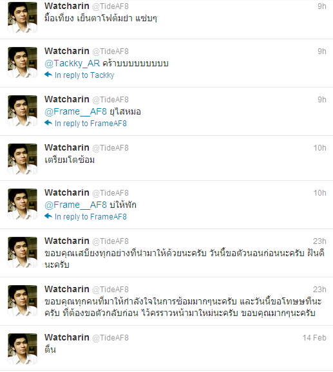333x372 pixels.
Task: Open the 'In reply to Tackky' link
Action: [84, 75]
